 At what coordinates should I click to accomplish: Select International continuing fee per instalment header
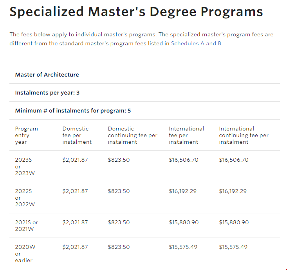[x=244, y=135]
